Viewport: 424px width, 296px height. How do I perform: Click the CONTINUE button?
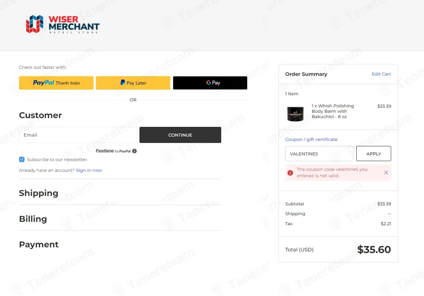[180, 135]
